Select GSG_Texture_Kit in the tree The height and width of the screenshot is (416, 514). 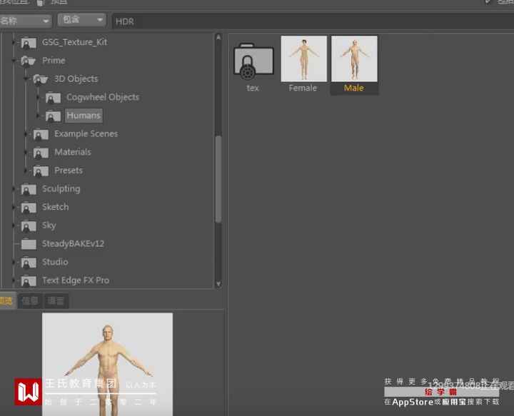coord(74,42)
